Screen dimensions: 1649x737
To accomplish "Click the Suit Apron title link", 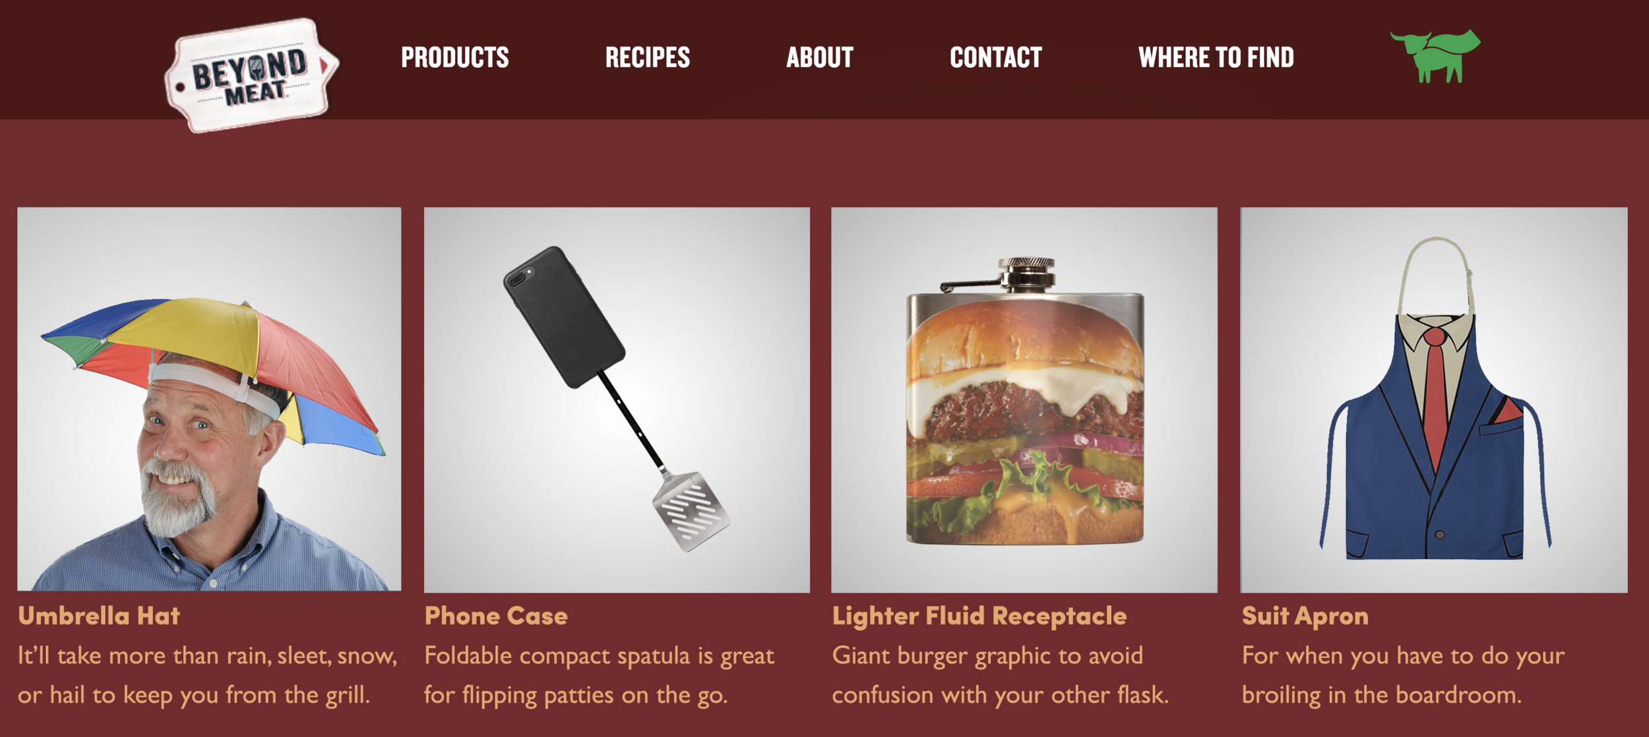I will click(x=1305, y=616).
